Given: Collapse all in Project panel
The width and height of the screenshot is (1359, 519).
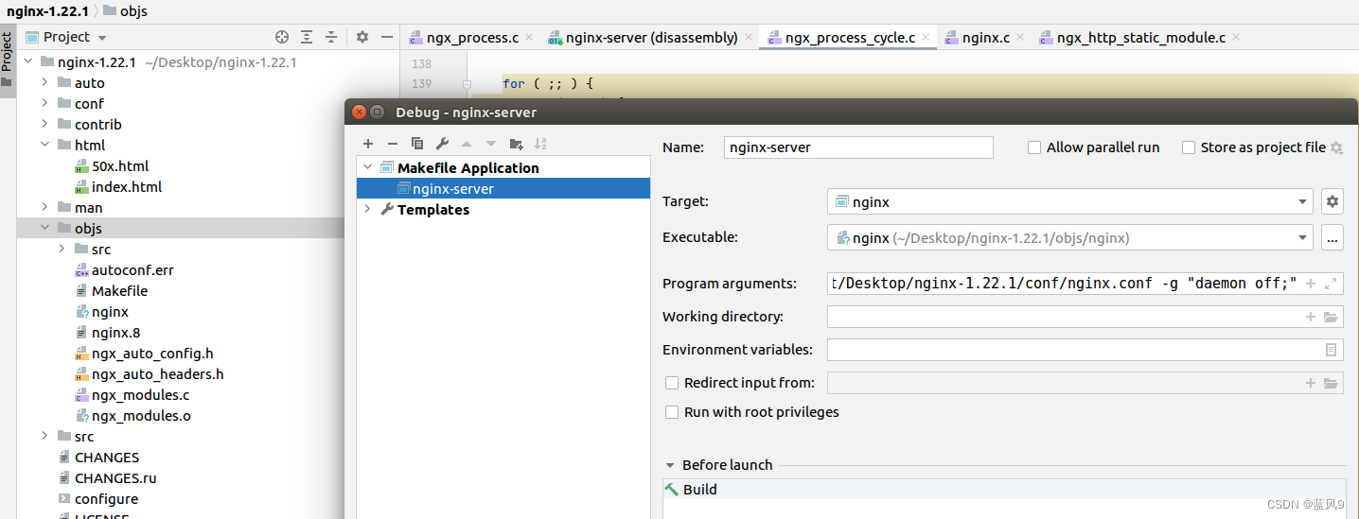Looking at the screenshot, I should (x=331, y=37).
